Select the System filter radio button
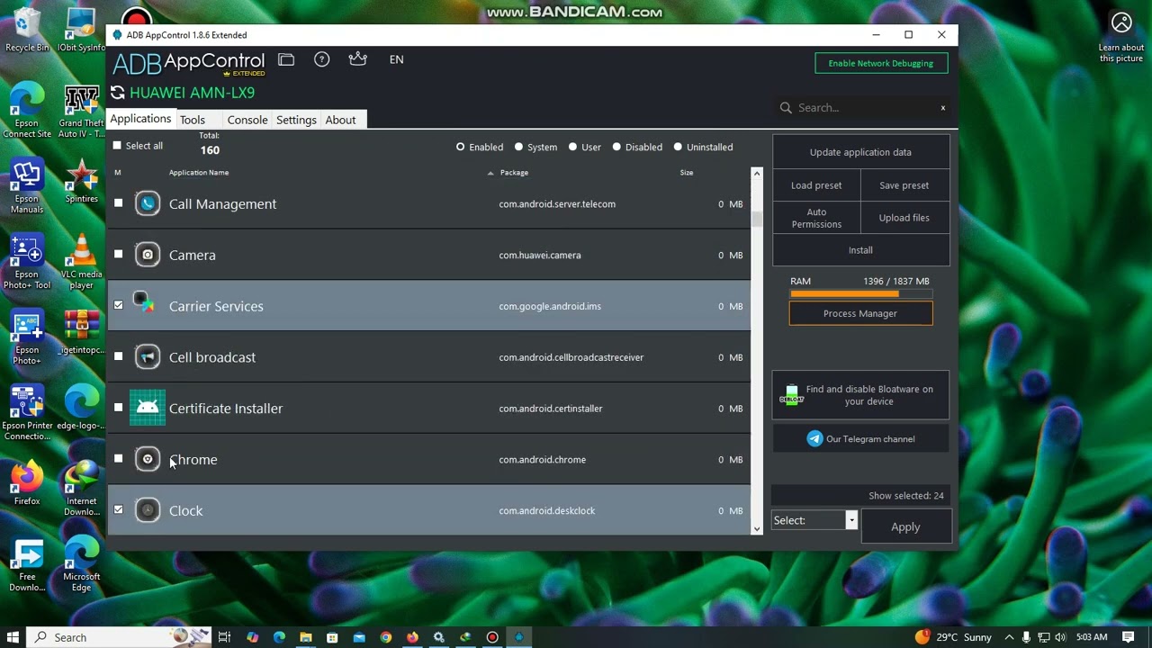Viewport: 1152px width, 648px height. (x=518, y=147)
